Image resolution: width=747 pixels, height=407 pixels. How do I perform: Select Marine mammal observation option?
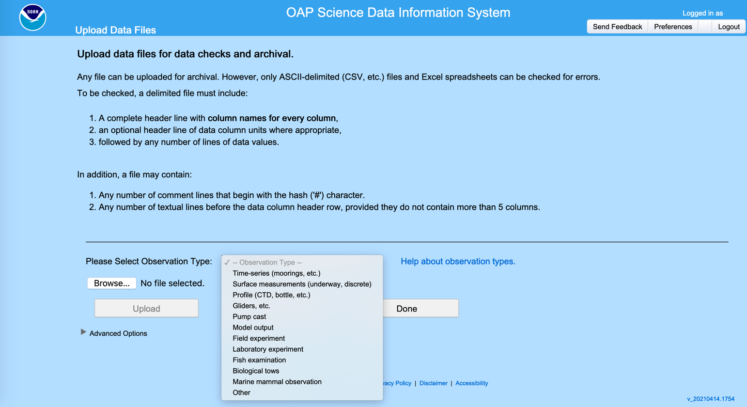pyautogui.click(x=277, y=382)
